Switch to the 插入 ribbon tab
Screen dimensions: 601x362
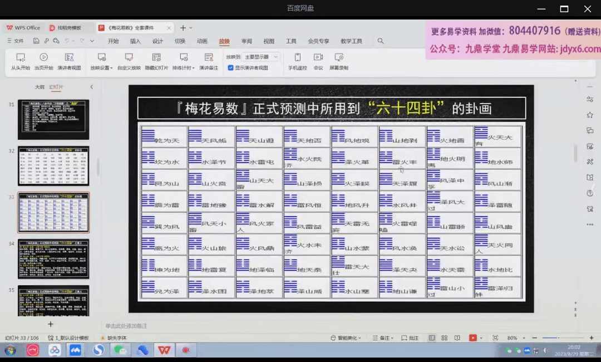[x=135, y=41]
